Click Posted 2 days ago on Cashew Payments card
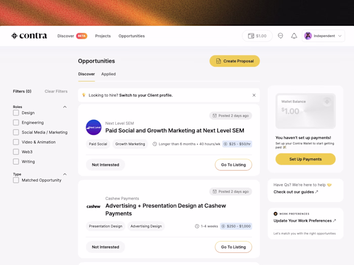This screenshot has height=265, width=354. coord(231,191)
